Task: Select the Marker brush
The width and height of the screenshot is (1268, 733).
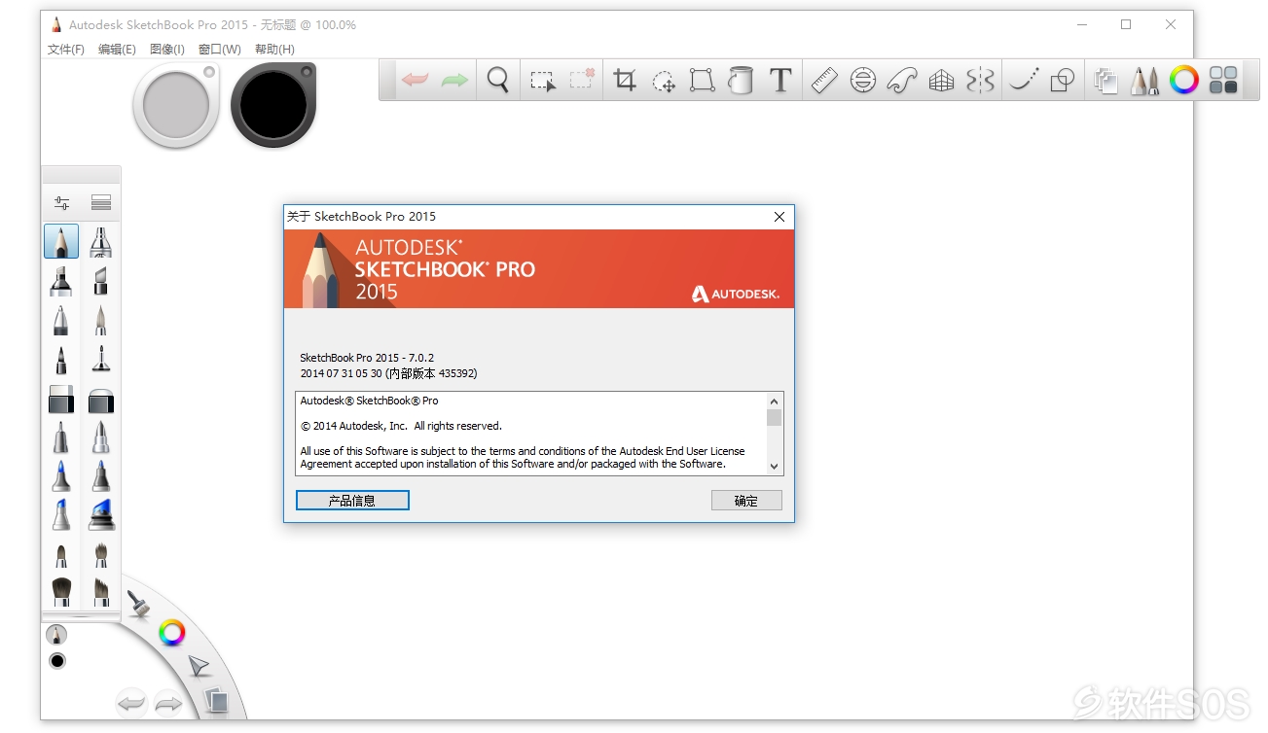Action: (61, 281)
